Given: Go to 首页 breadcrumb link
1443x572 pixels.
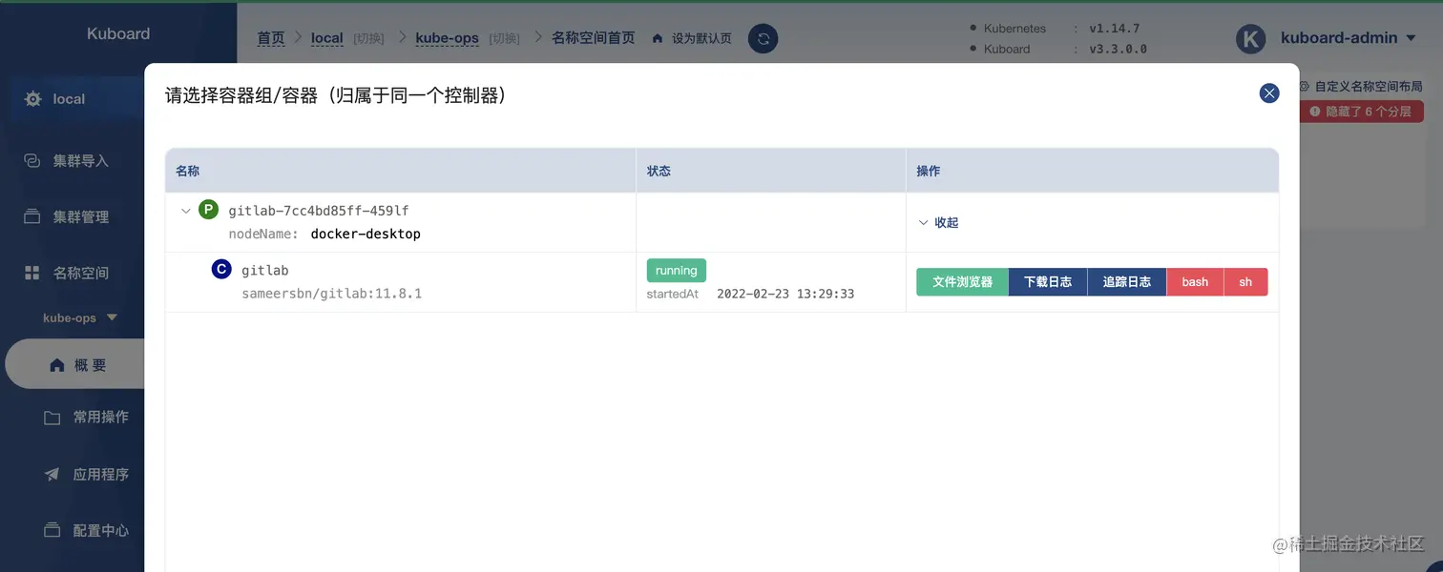Looking at the screenshot, I should 271,38.
